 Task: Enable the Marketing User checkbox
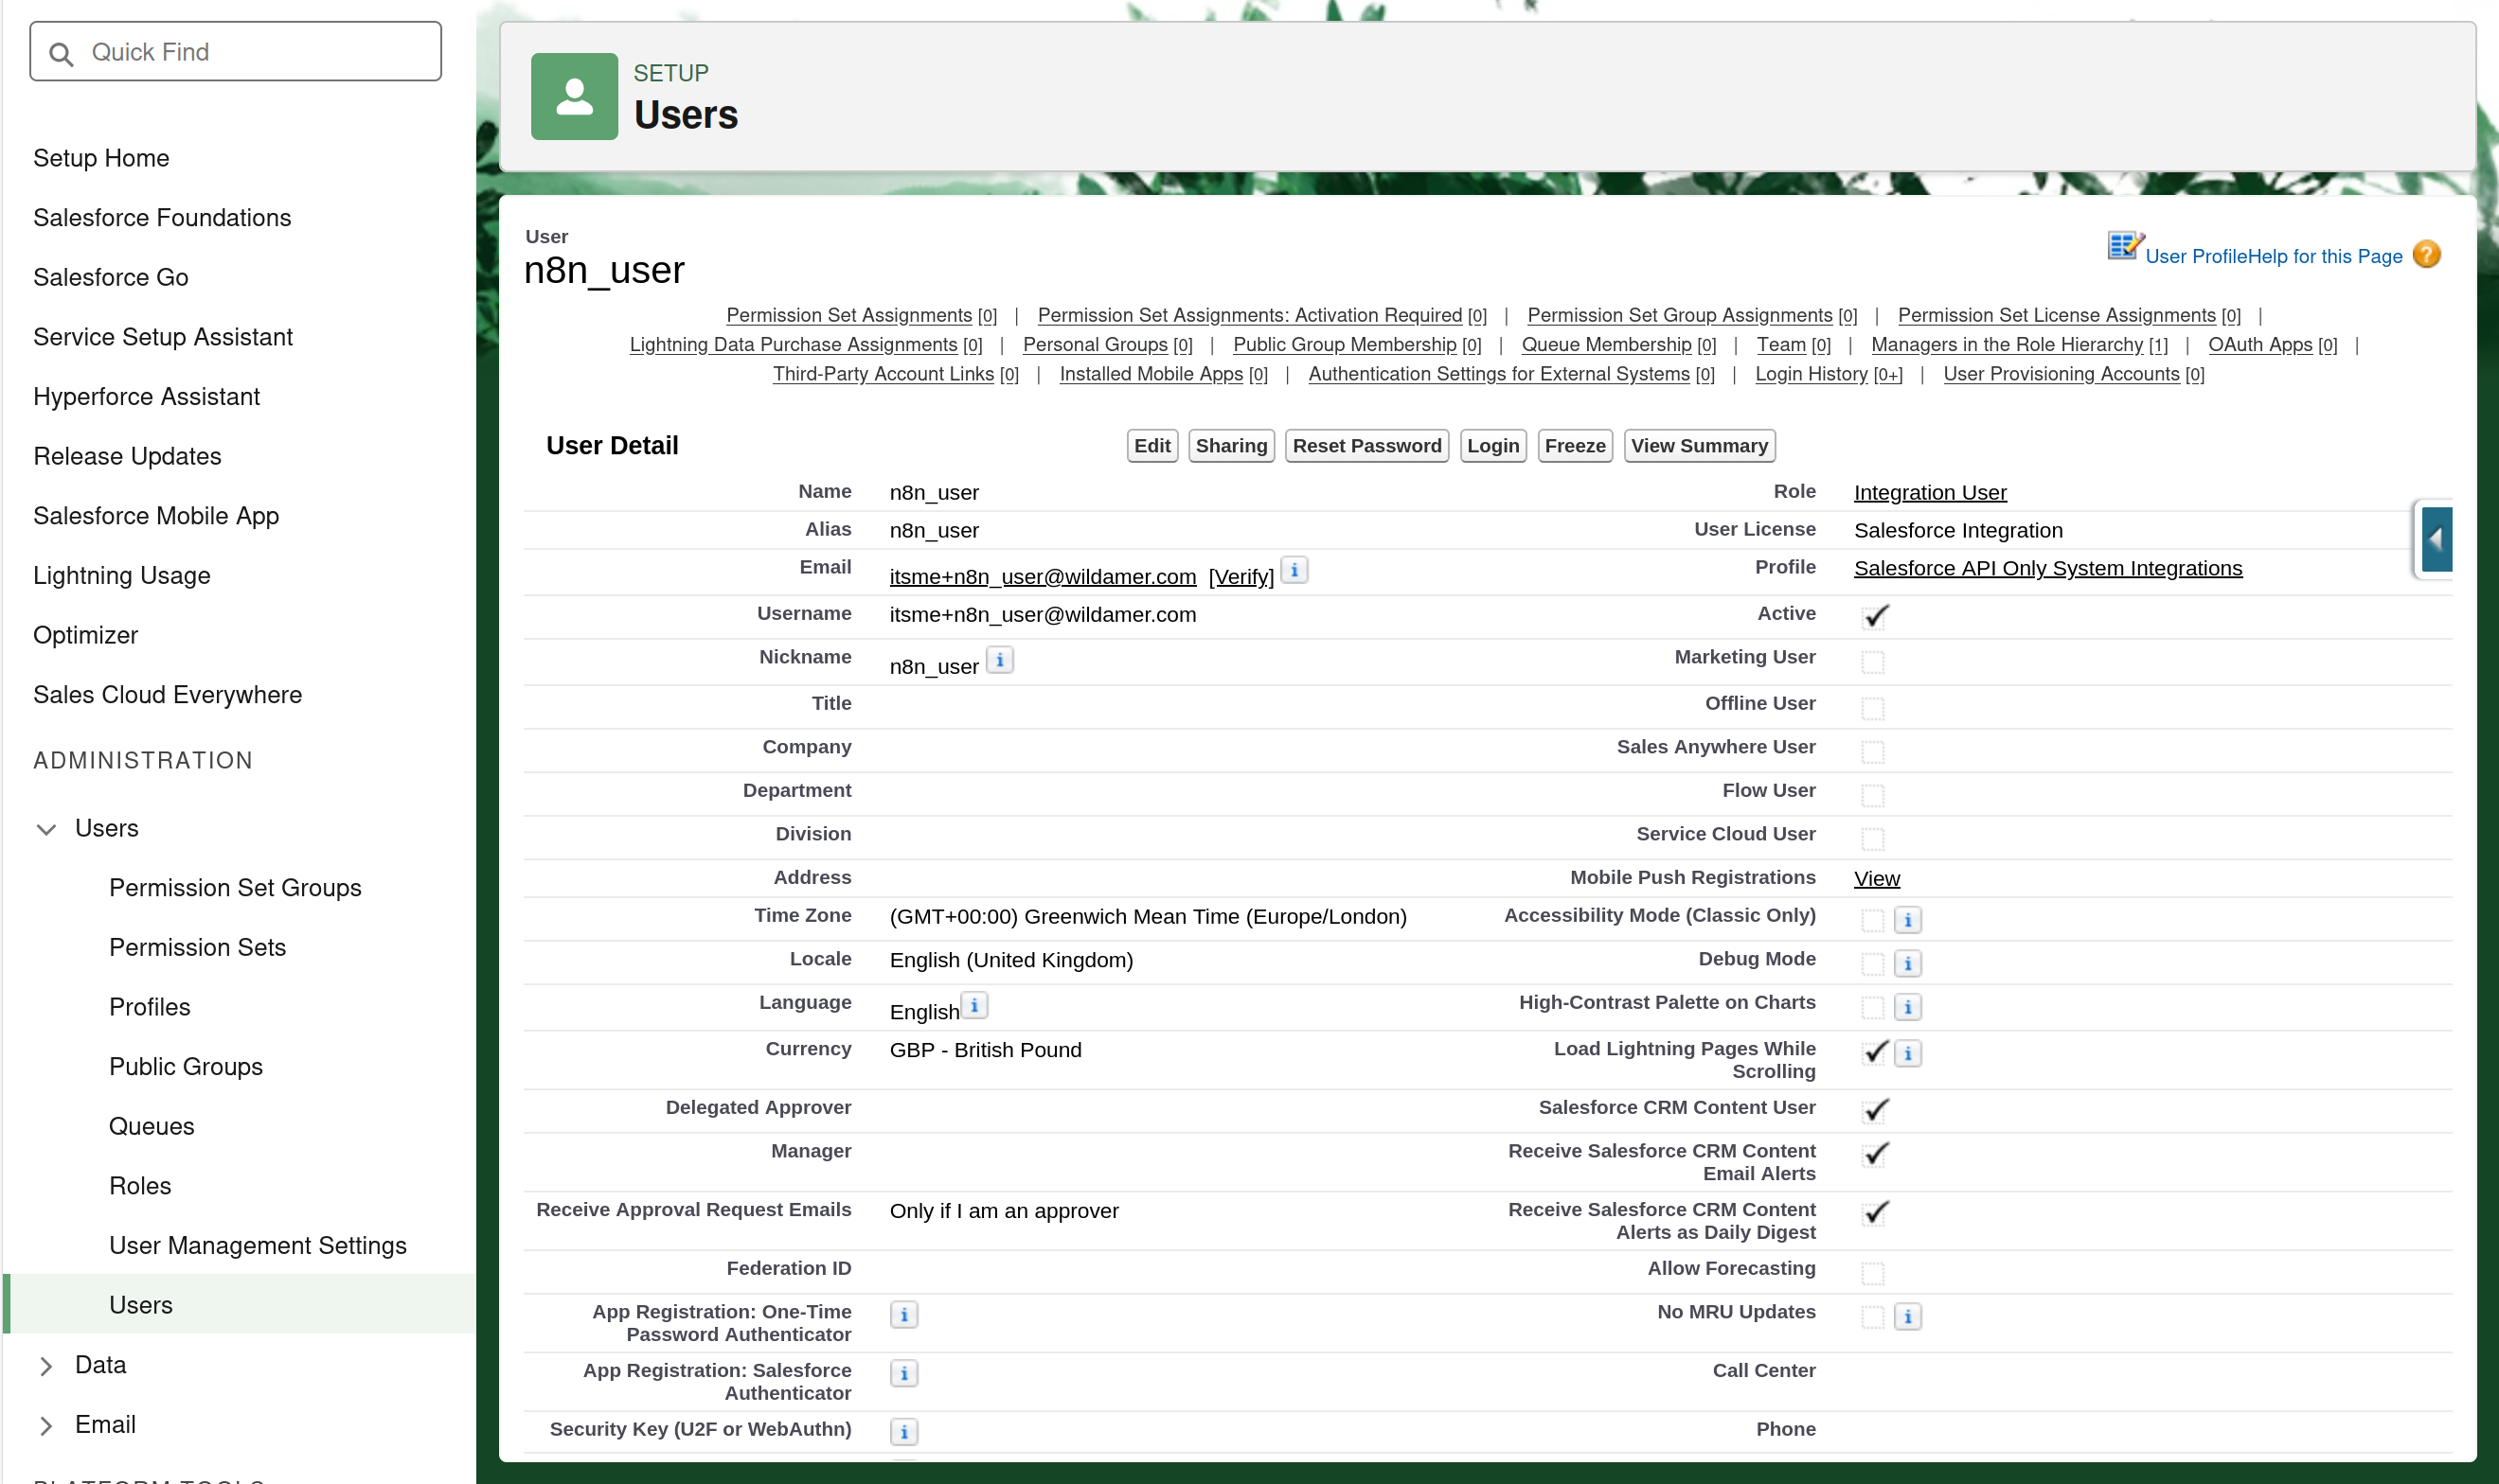point(1873,661)
